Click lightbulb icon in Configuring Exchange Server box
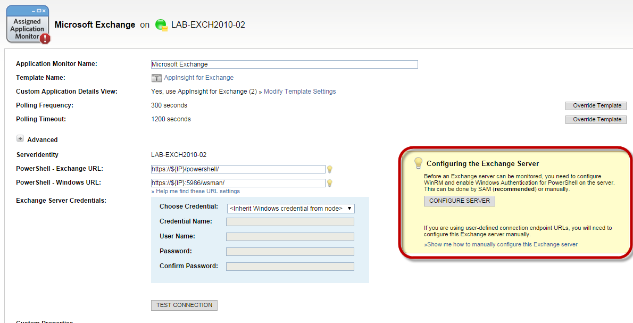 (x=419, y=163)
